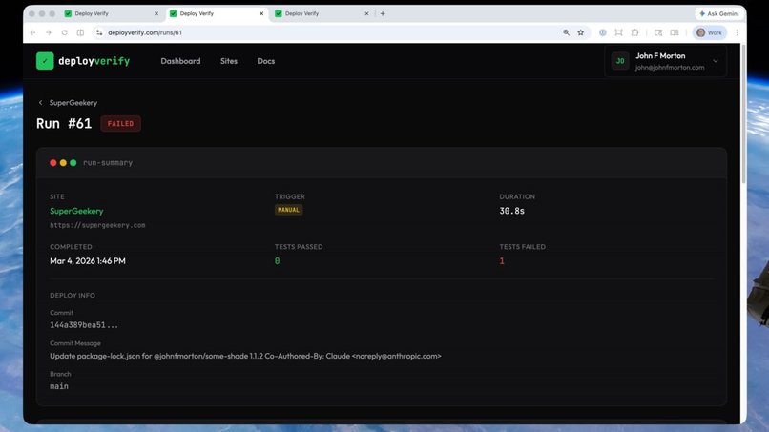Viewport: 769px width, 432px height.
Task: Click the https://supergeekery.com URL text
Action: point(97,225)
